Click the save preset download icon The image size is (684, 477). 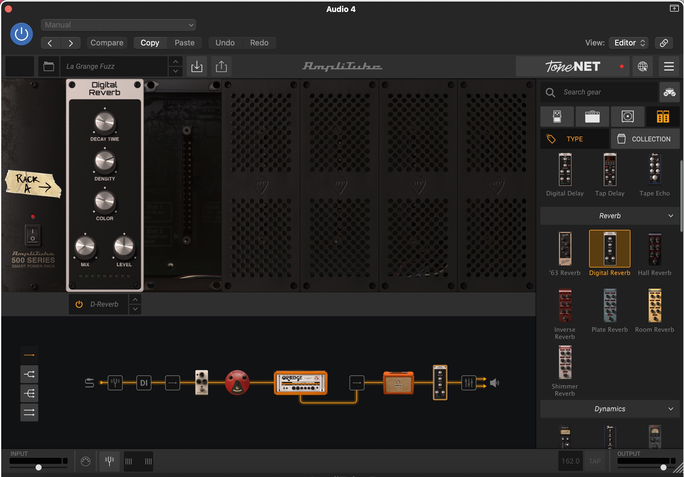point(197,66)
